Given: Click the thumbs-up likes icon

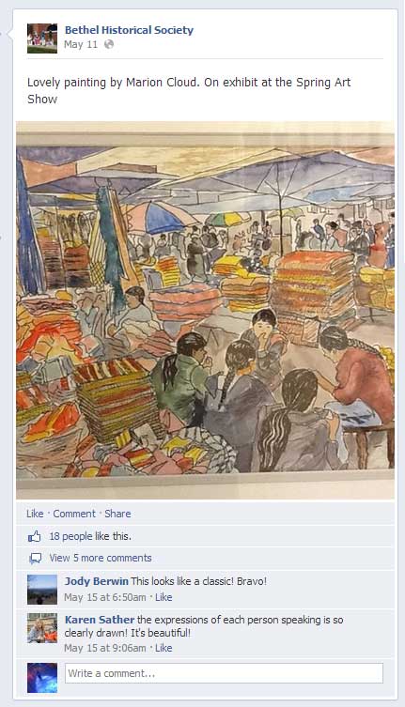Looking at the screenshot, I should point(35,536).
